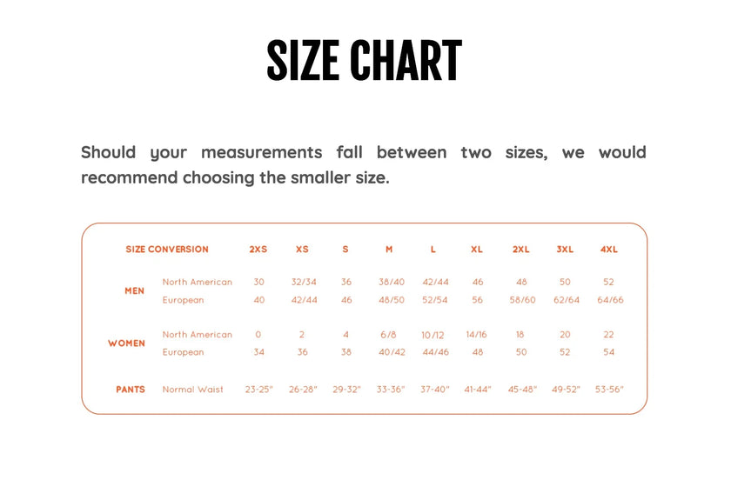Select the SIZE CONVERSION header label
731x480 pixels.
pyautogui.click(x=167, y=250)
